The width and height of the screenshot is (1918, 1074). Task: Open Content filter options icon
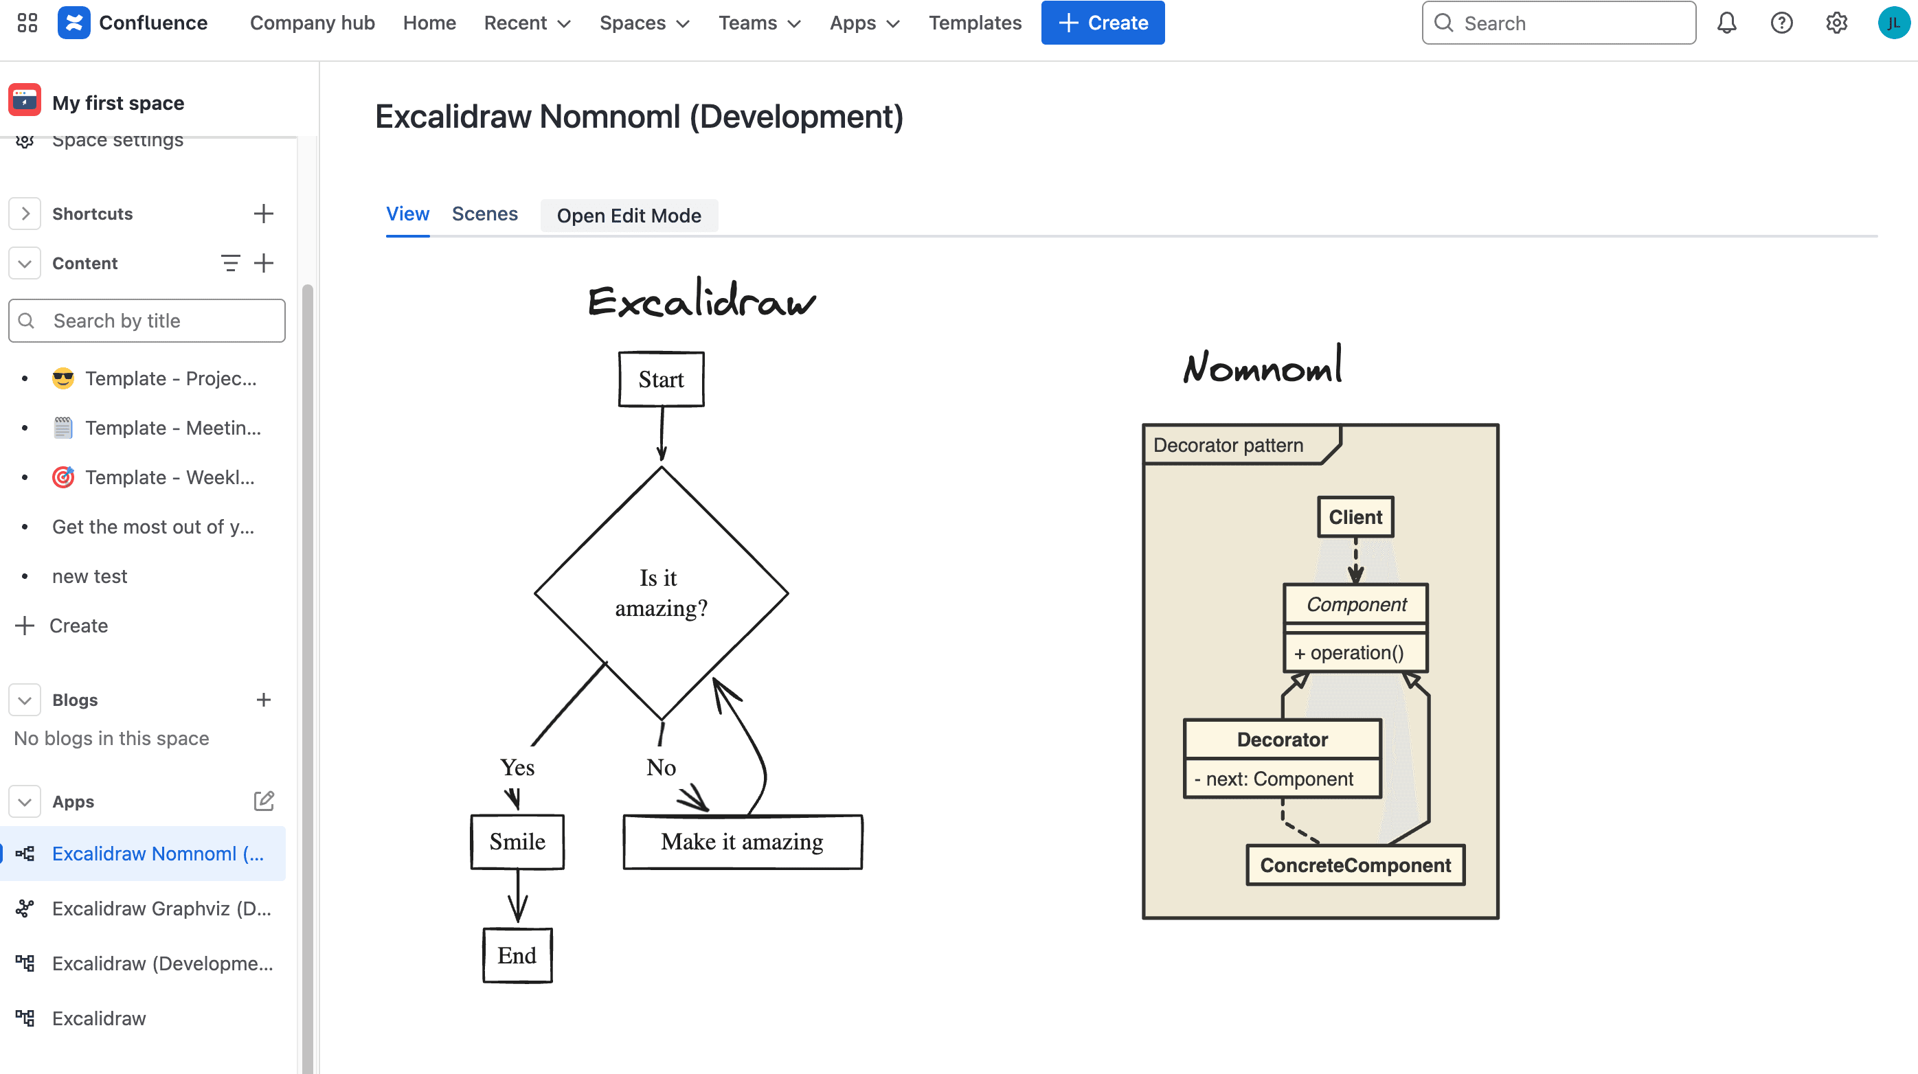tap(230, 263)
